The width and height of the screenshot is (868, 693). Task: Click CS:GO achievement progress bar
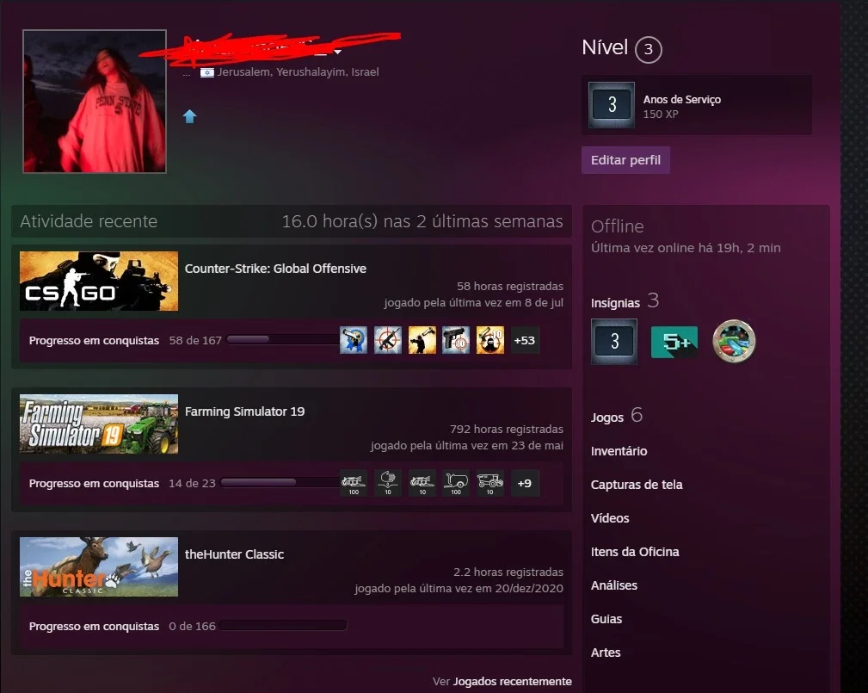click(x=283, y=339)
